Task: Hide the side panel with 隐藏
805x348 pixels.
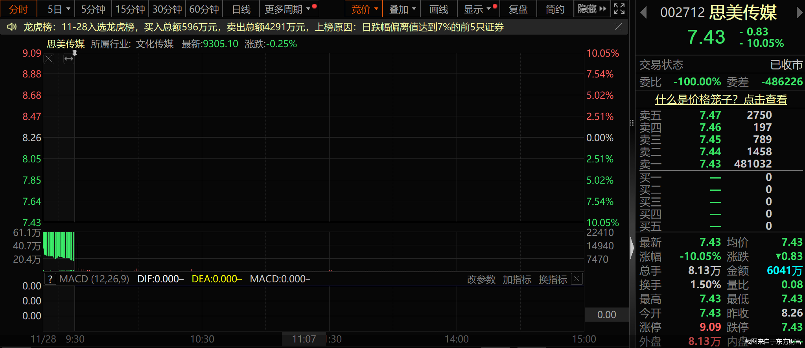Action: point(592,9)
